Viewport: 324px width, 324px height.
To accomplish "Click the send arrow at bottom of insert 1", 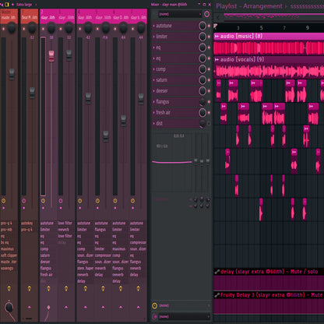I will point(30,307).
